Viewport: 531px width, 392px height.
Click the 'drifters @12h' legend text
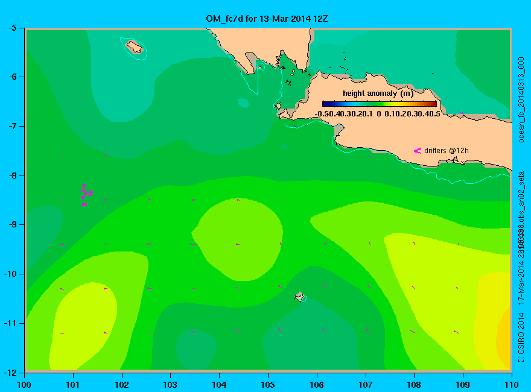pyautogui.click(x=447, y=151)
